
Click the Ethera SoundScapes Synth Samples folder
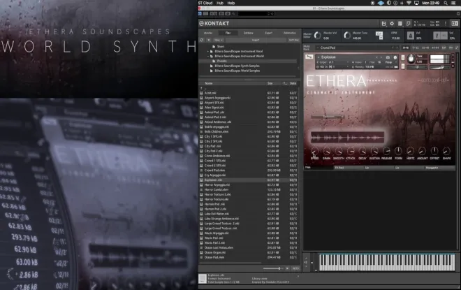(x=237, y=66)
